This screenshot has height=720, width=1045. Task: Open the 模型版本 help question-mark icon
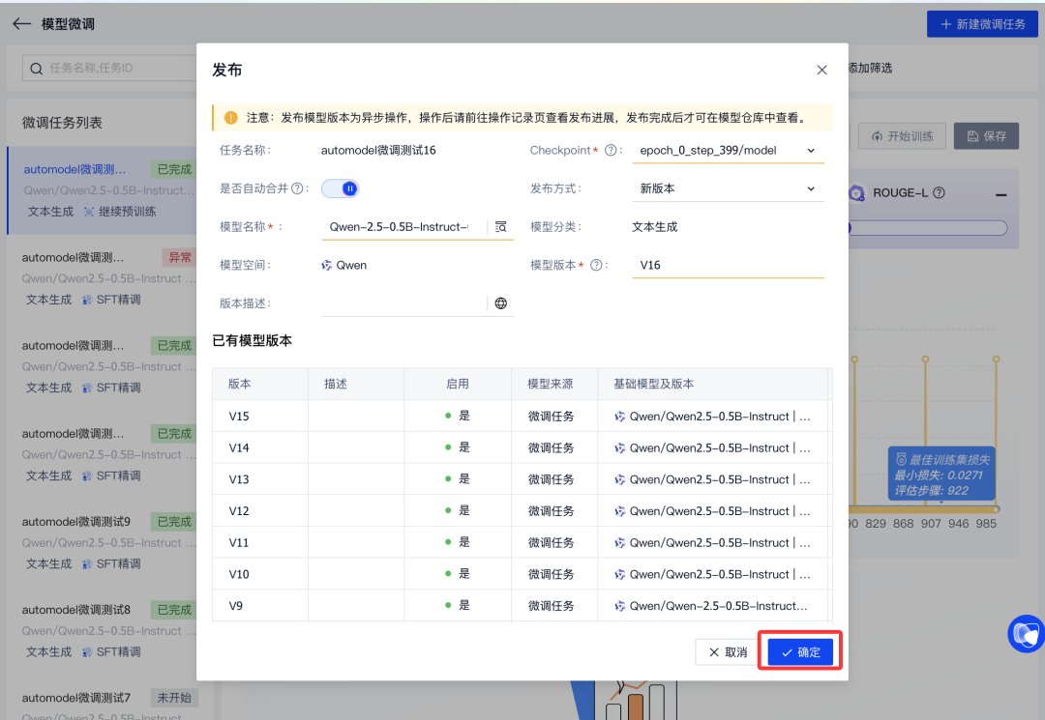point(596,265)
